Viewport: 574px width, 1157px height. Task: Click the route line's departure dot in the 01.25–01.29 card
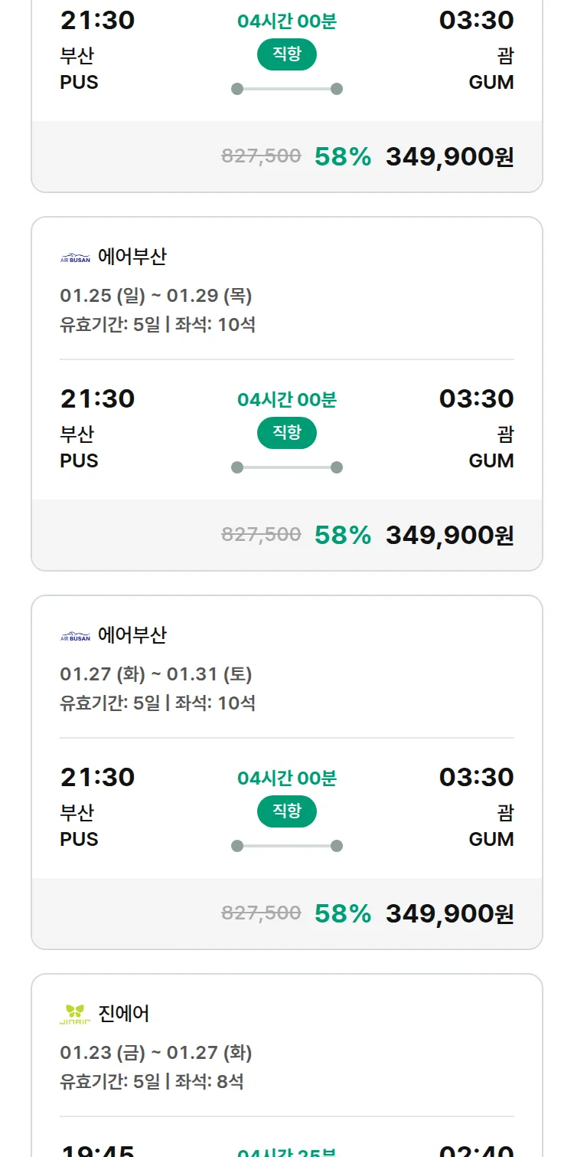237,467
